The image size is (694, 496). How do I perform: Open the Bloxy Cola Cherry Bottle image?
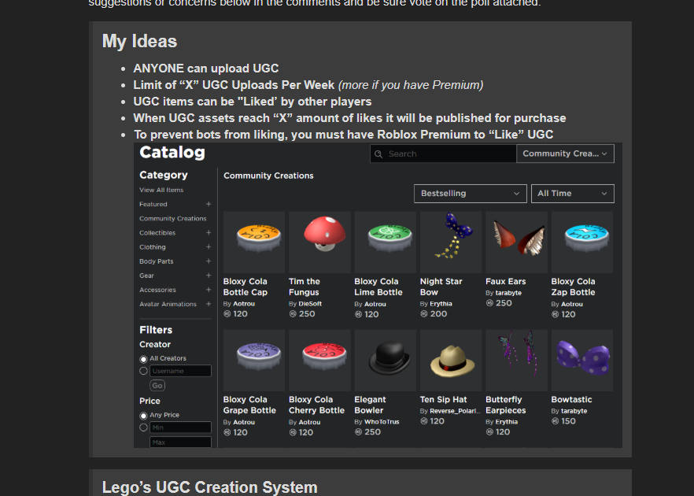(x=319, y=361)
